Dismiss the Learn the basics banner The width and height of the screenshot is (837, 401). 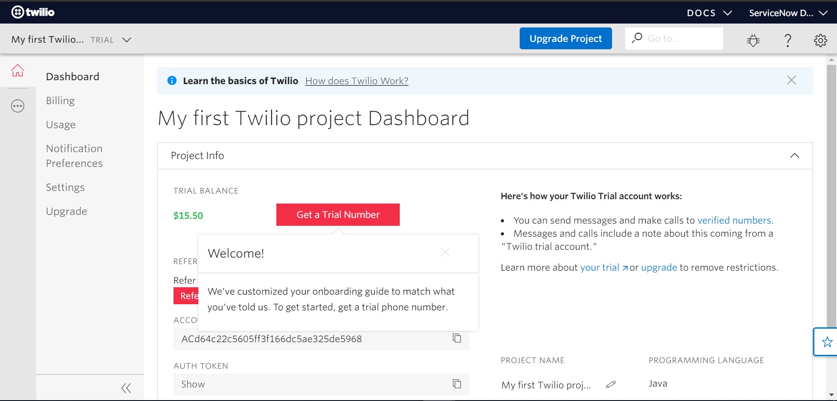(791, 80)
